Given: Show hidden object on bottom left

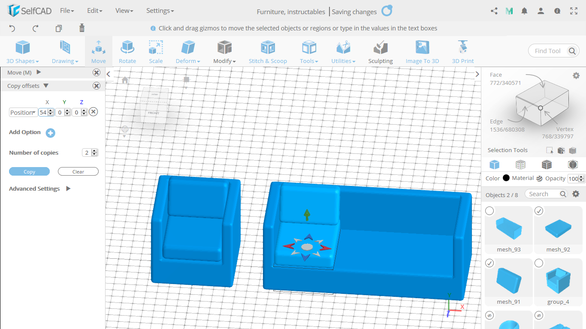Looking at the screenshot, I should click(489, 315).
